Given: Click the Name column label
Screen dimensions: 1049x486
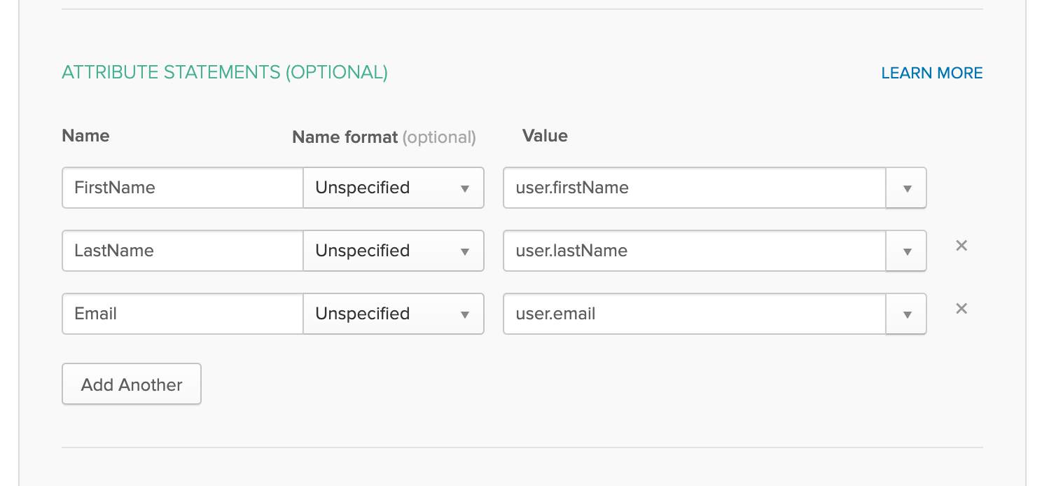Looking at the screenshot, I should pos(85,136).
